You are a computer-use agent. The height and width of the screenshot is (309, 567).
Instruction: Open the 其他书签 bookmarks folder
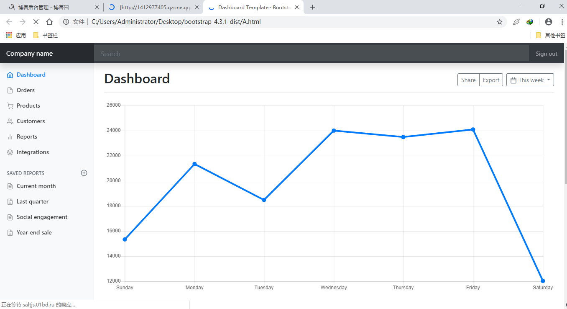(x=551, y=36)
